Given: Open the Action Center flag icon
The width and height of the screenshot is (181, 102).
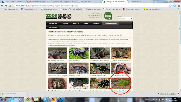Looking at the screenshot, I should (156, 99).
